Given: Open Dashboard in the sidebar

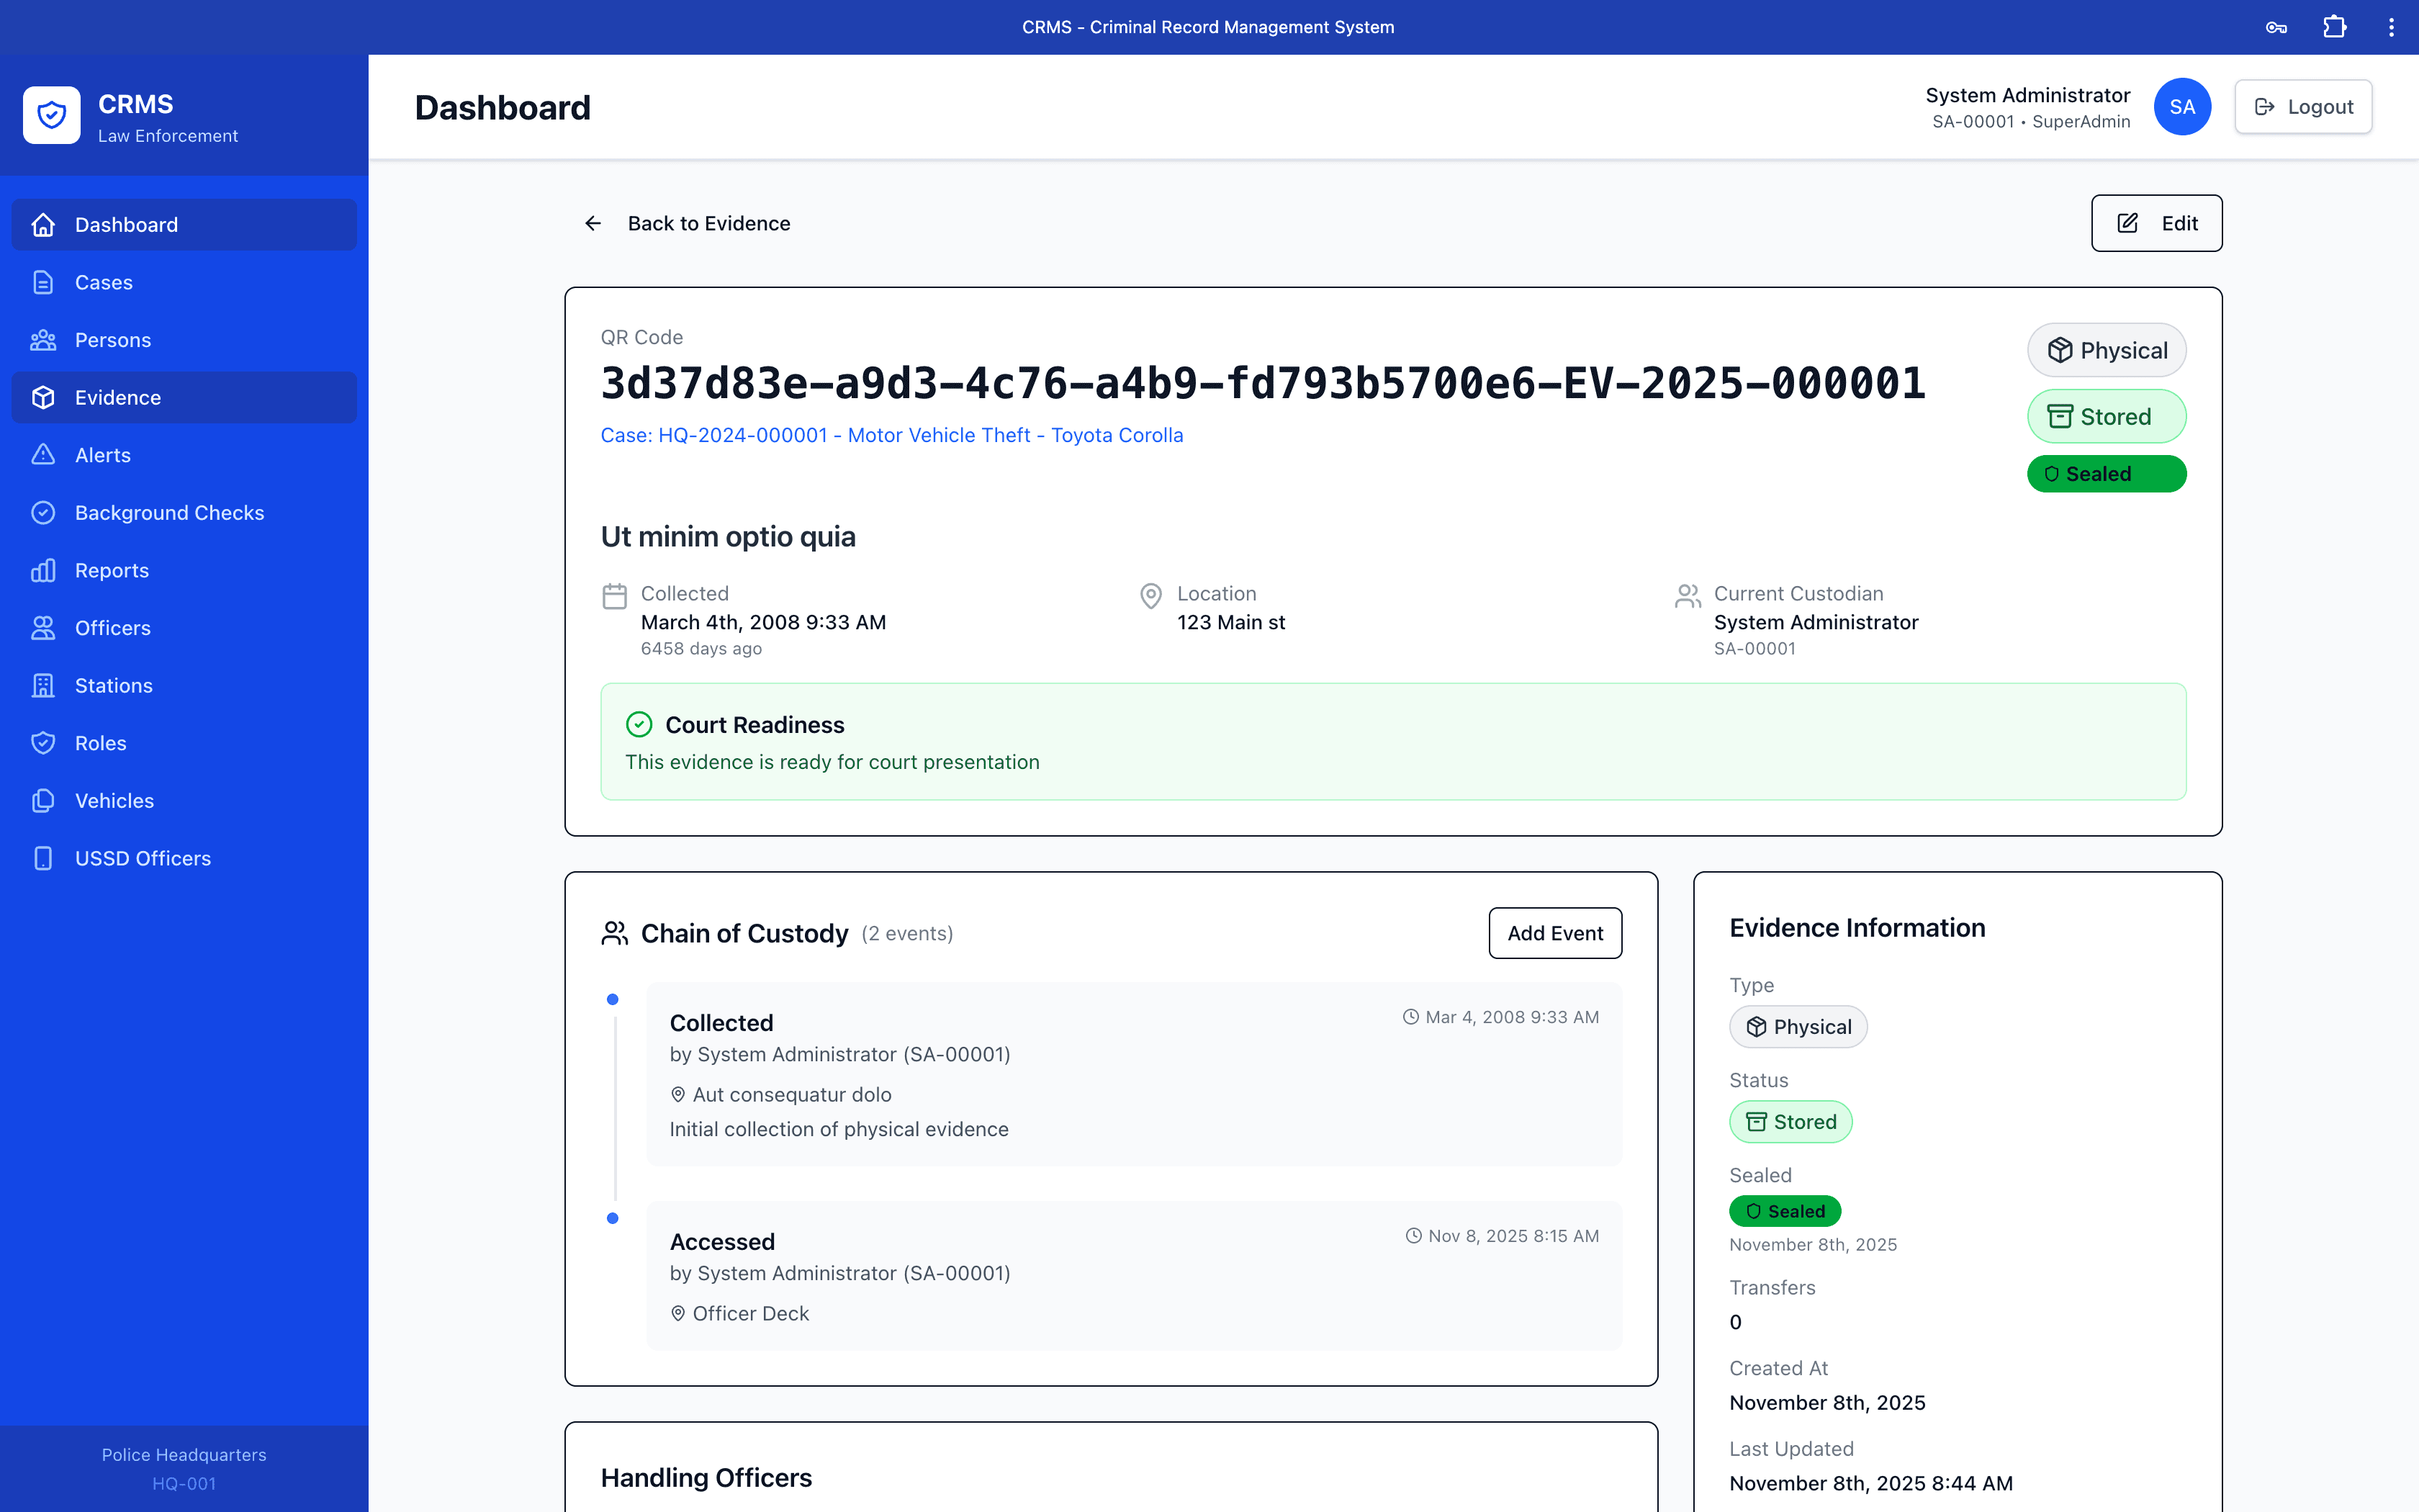Looking at the screenshot, I should coord(184,225).
